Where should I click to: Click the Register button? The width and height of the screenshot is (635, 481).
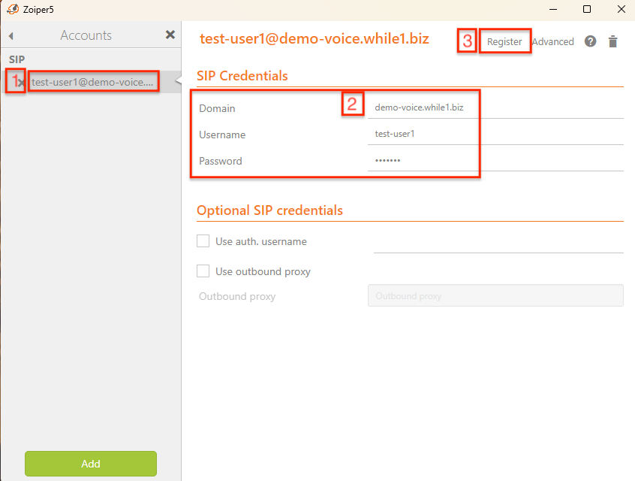point(504,41)
